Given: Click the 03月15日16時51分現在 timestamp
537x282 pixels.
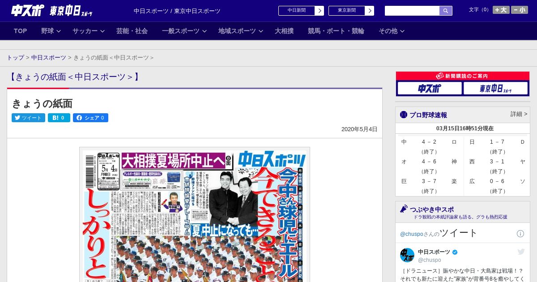Looking at the screenshot, I should (x=465, y=128).
